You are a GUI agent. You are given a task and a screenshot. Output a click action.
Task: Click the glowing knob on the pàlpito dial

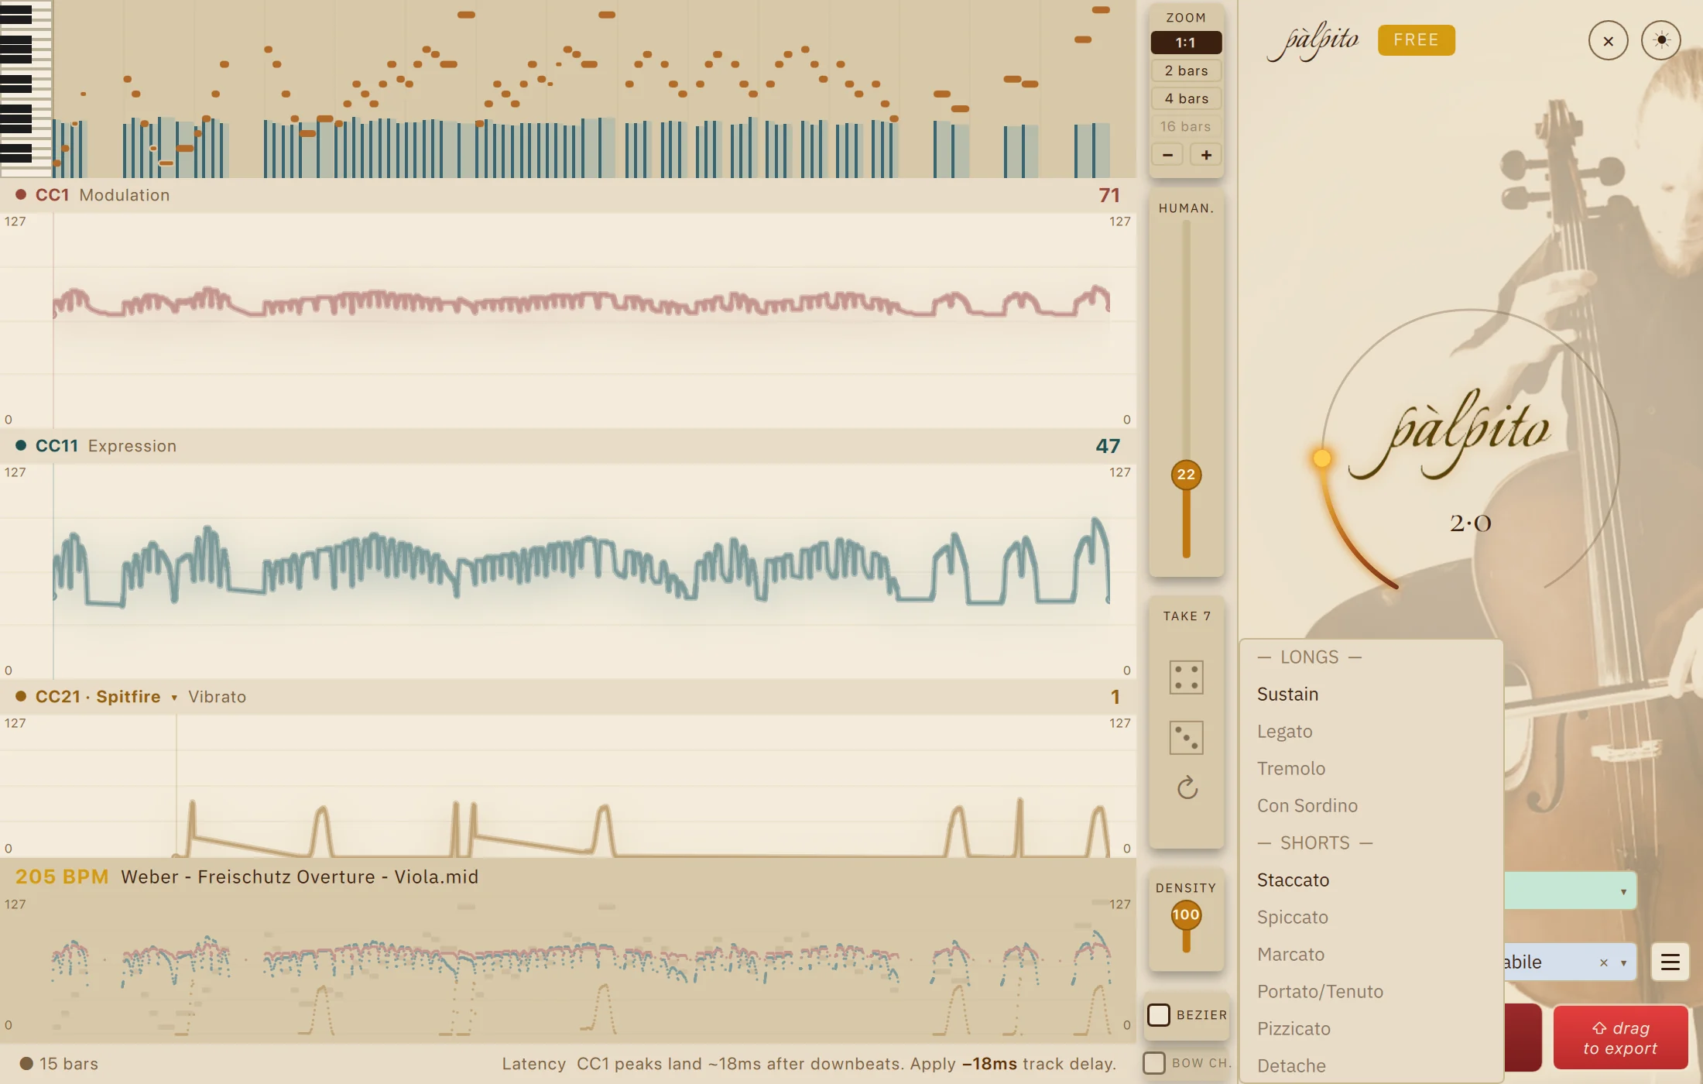1322,458
